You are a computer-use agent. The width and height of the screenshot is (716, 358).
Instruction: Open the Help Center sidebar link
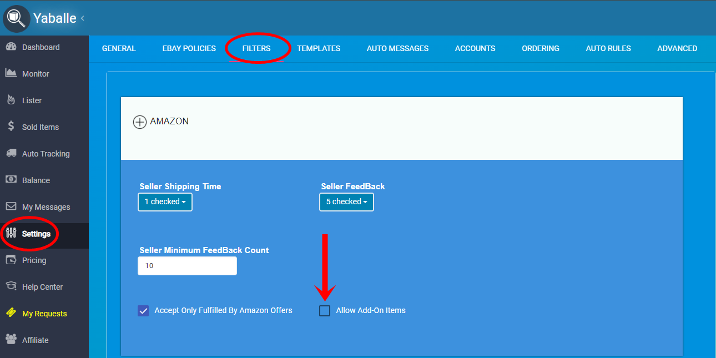pos(42,287)
